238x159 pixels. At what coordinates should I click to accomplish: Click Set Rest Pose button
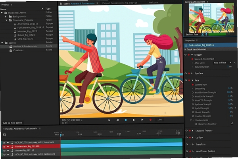192,35
